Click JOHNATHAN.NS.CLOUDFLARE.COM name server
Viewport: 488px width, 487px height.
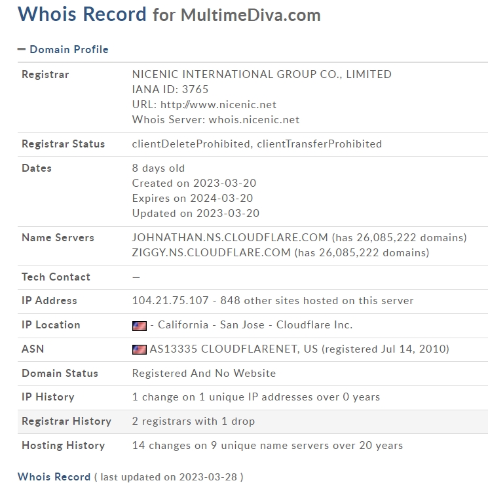230,237
